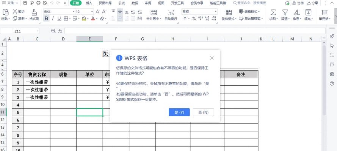Decrease indent icon
This screenshot has width=337, height=151.
133,12
